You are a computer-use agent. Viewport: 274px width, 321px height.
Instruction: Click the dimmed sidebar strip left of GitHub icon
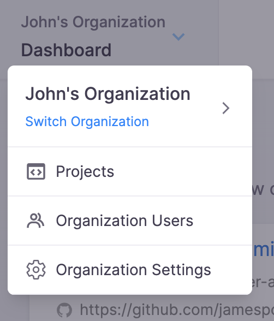[x=15, y=308]
